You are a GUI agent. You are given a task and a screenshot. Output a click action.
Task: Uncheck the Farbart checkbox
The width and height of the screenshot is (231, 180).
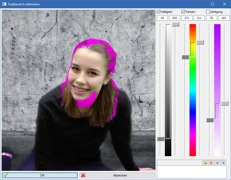(x=183, y=12)
